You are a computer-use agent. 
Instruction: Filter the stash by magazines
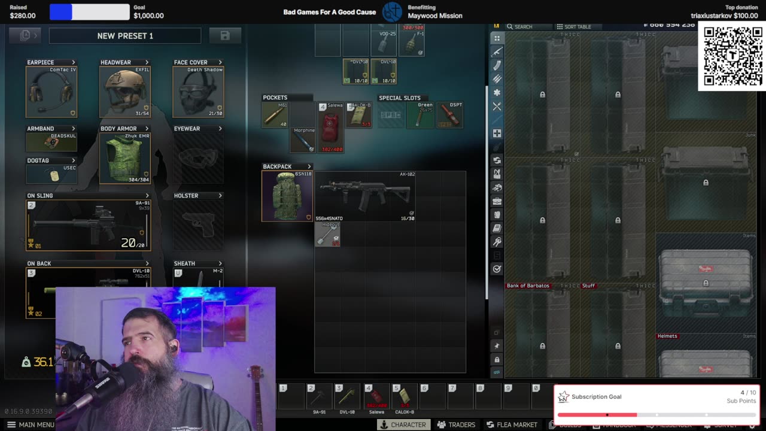(497, 66)
